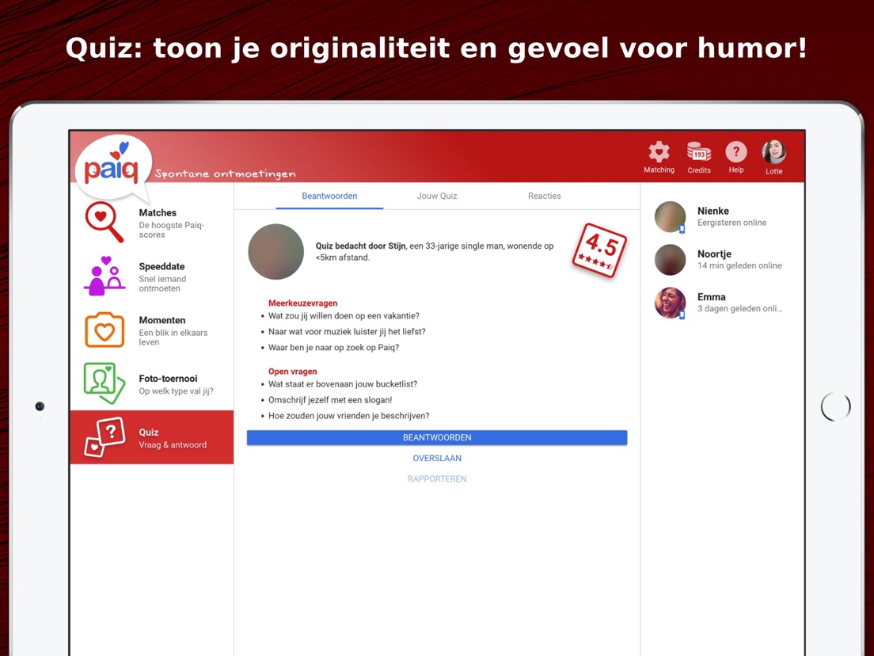Open the Foto-toernooi menu entry
The image size is (874, 656).
tap(152, 383)
